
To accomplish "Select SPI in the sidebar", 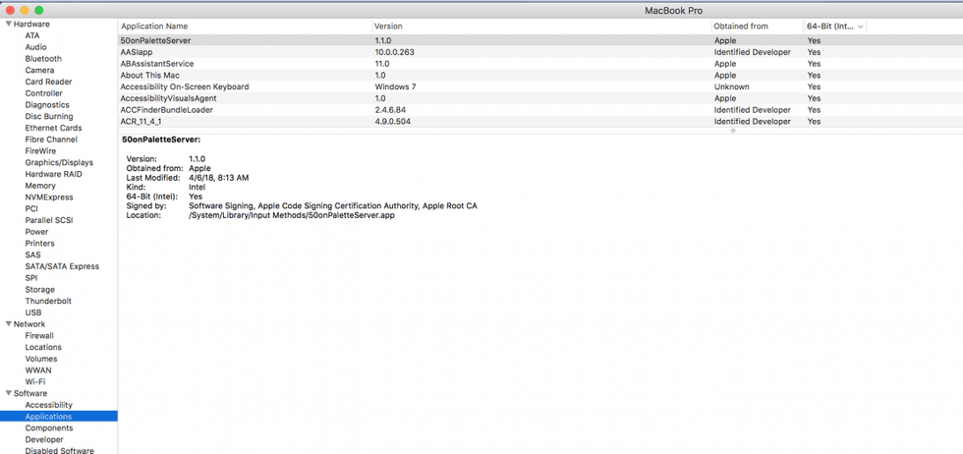I will tap(31, 278).
